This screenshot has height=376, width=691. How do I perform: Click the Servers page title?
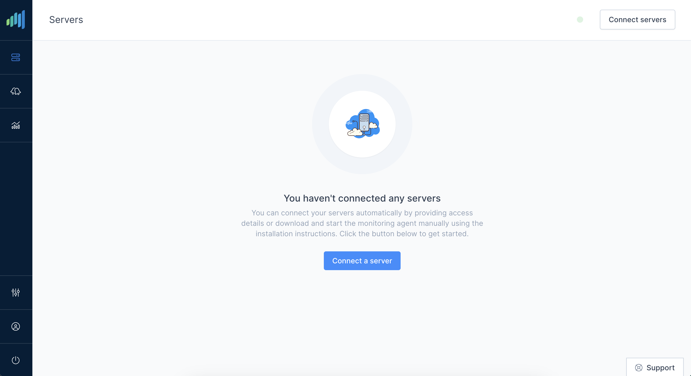(66, 20)
